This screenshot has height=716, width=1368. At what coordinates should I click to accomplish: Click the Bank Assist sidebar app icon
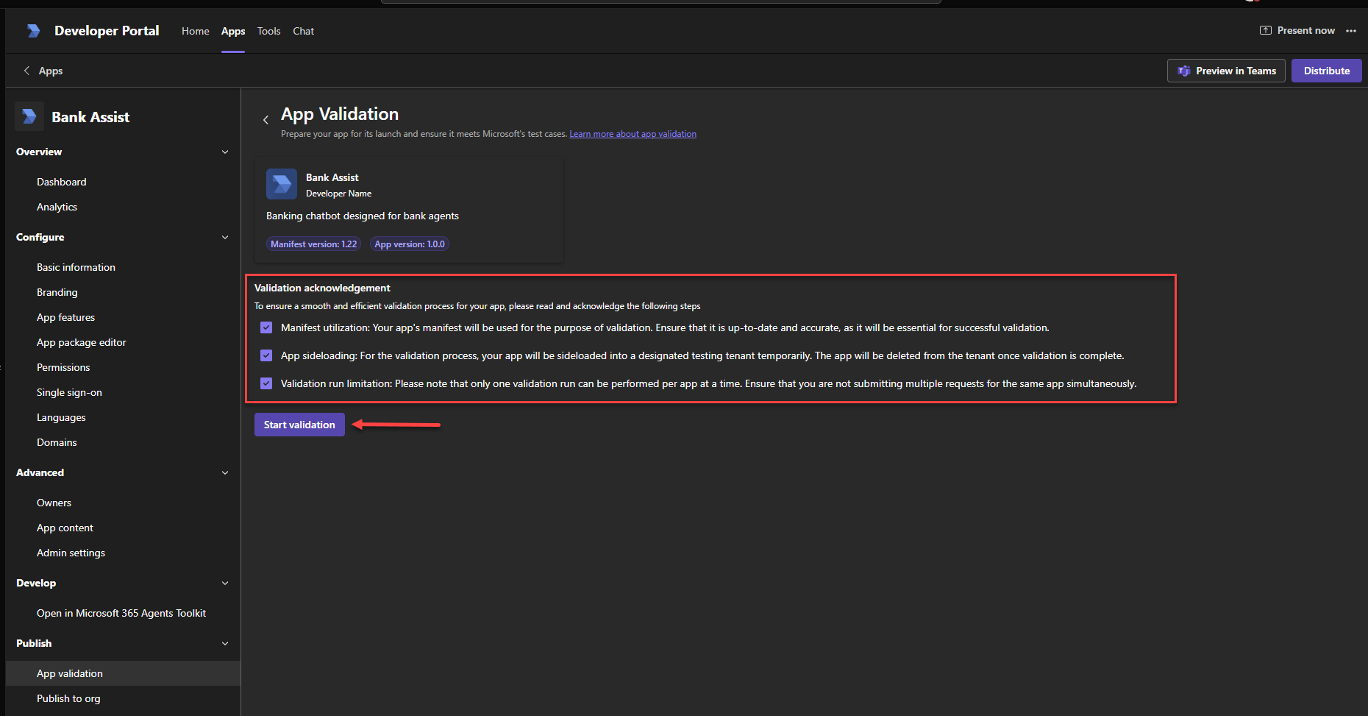[x=29, y=116]
